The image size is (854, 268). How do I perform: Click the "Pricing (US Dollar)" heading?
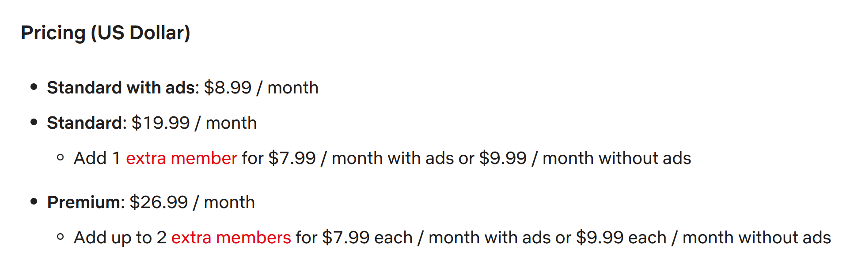pyautogui.click(x=105, y=33)
